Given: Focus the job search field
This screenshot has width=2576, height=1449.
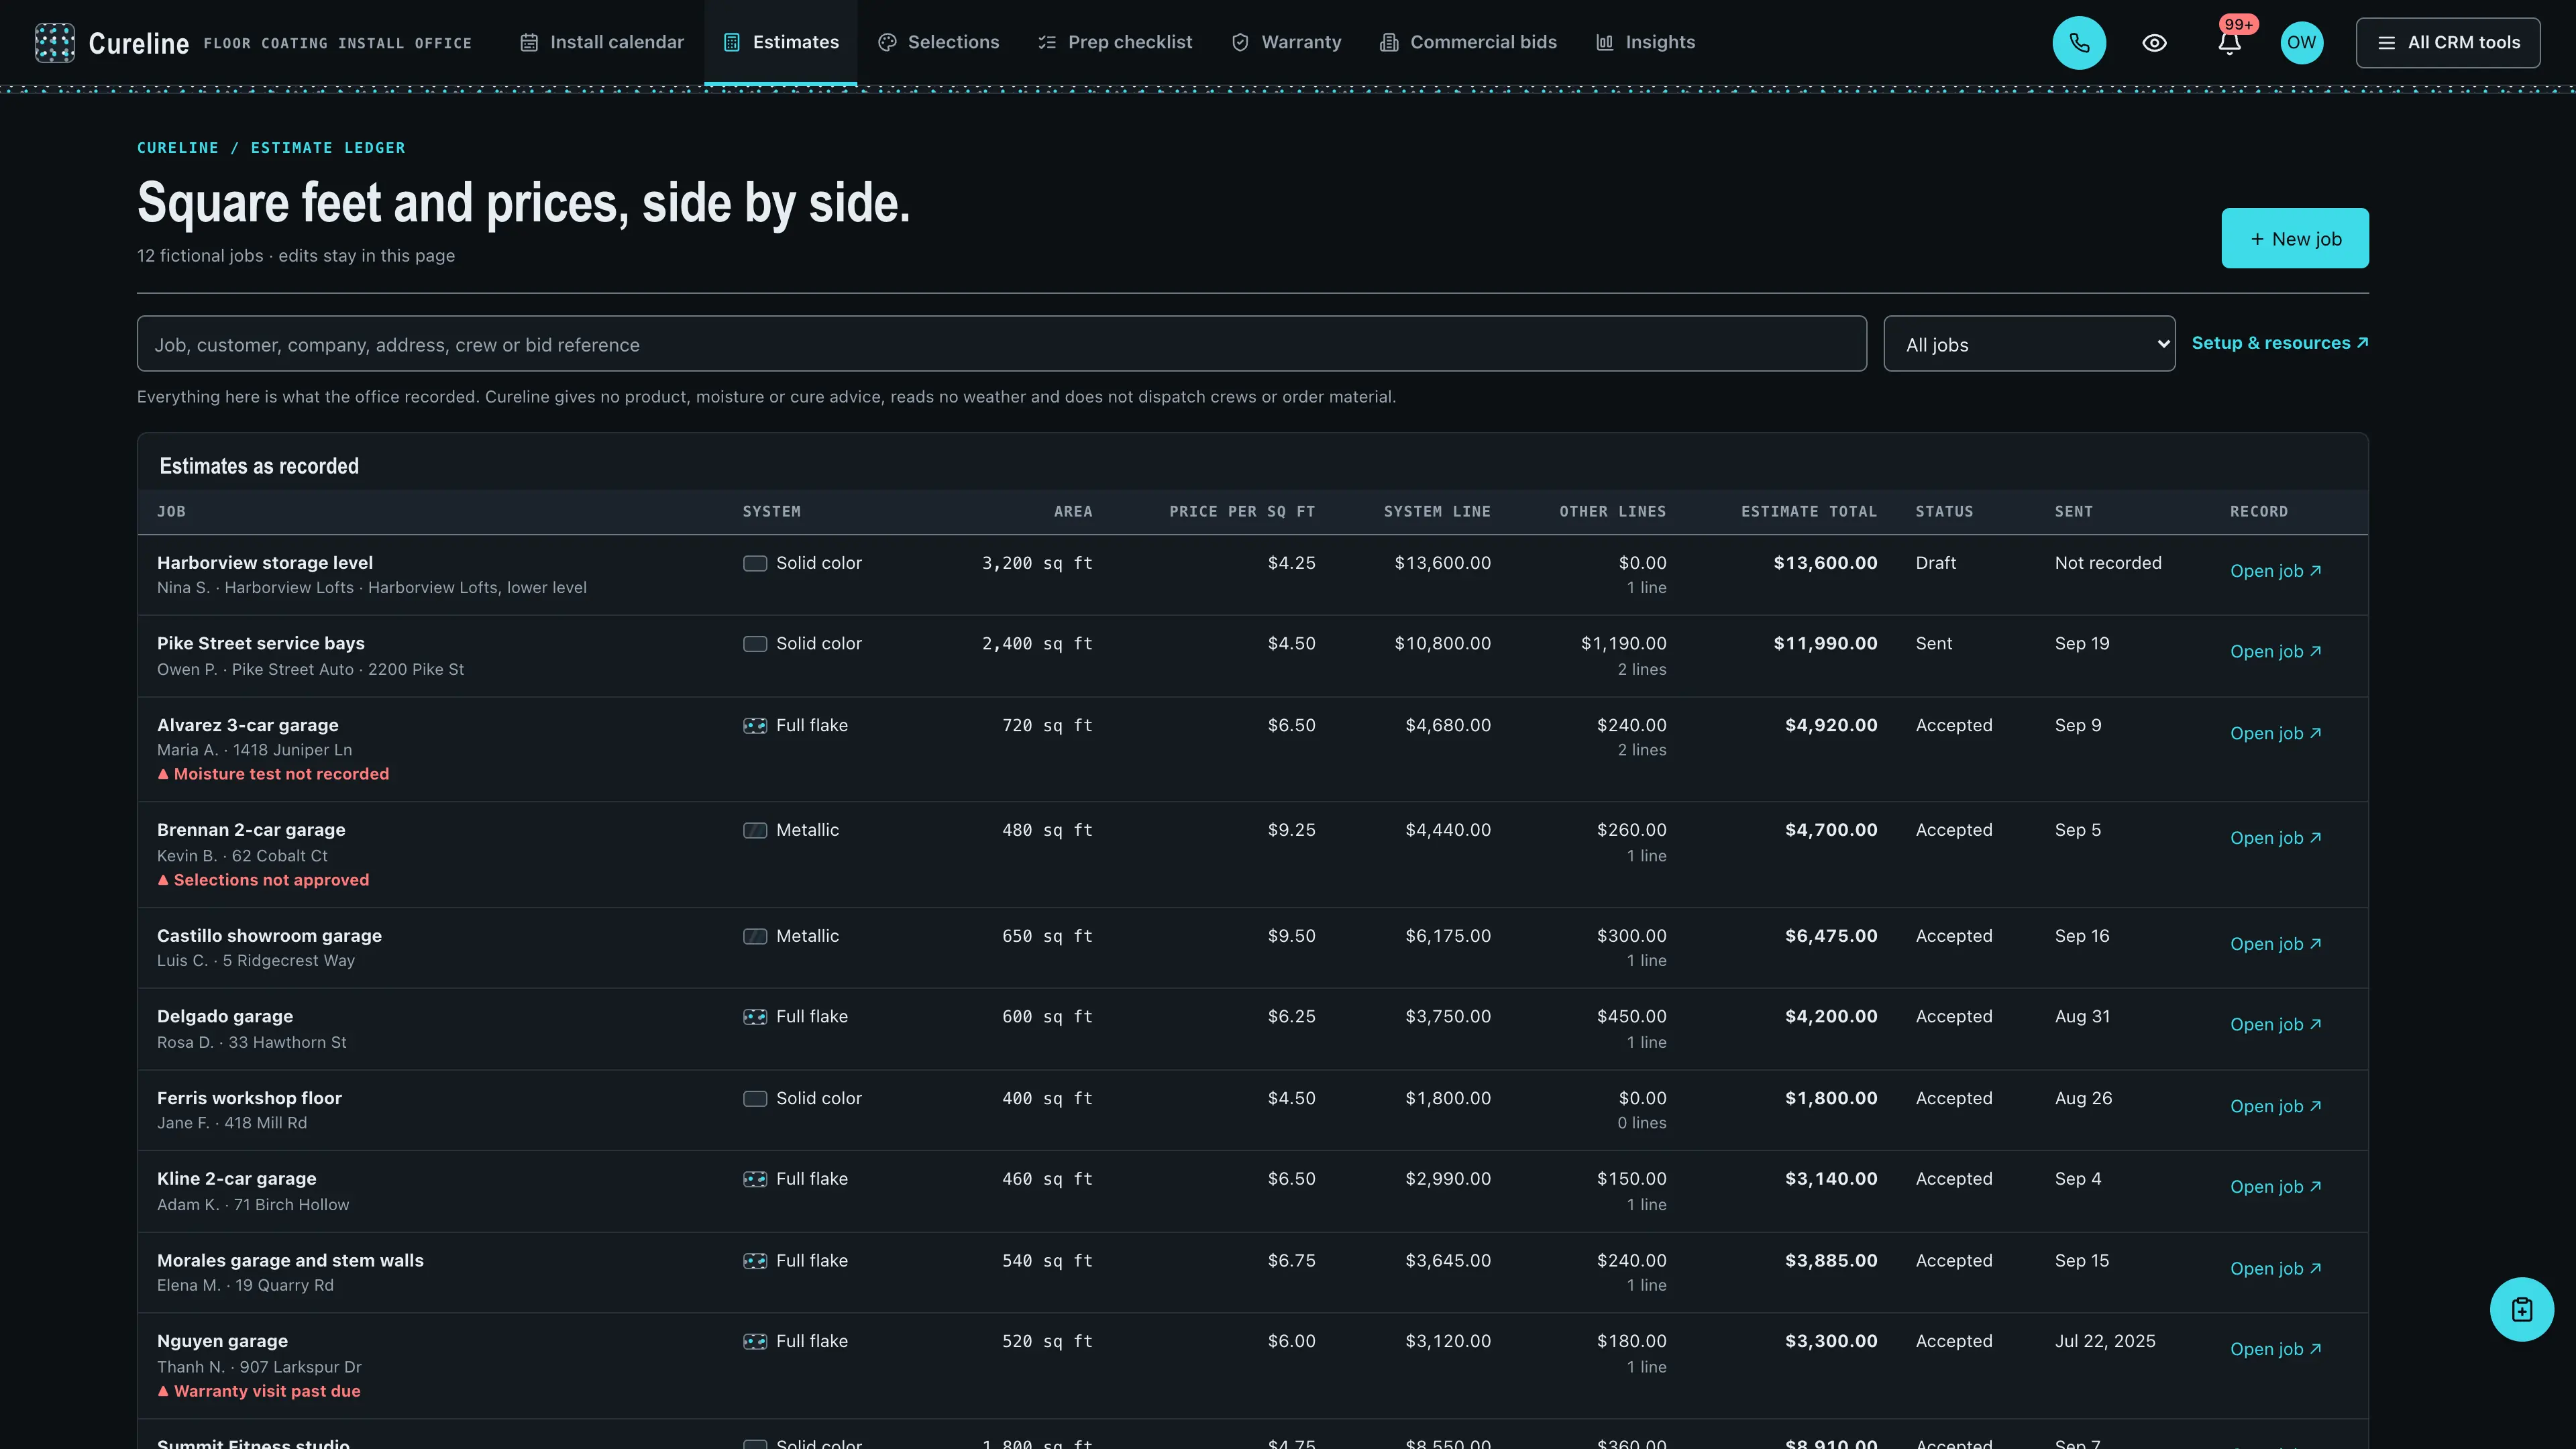Looking at the screenshot, I should point(1001,344).
